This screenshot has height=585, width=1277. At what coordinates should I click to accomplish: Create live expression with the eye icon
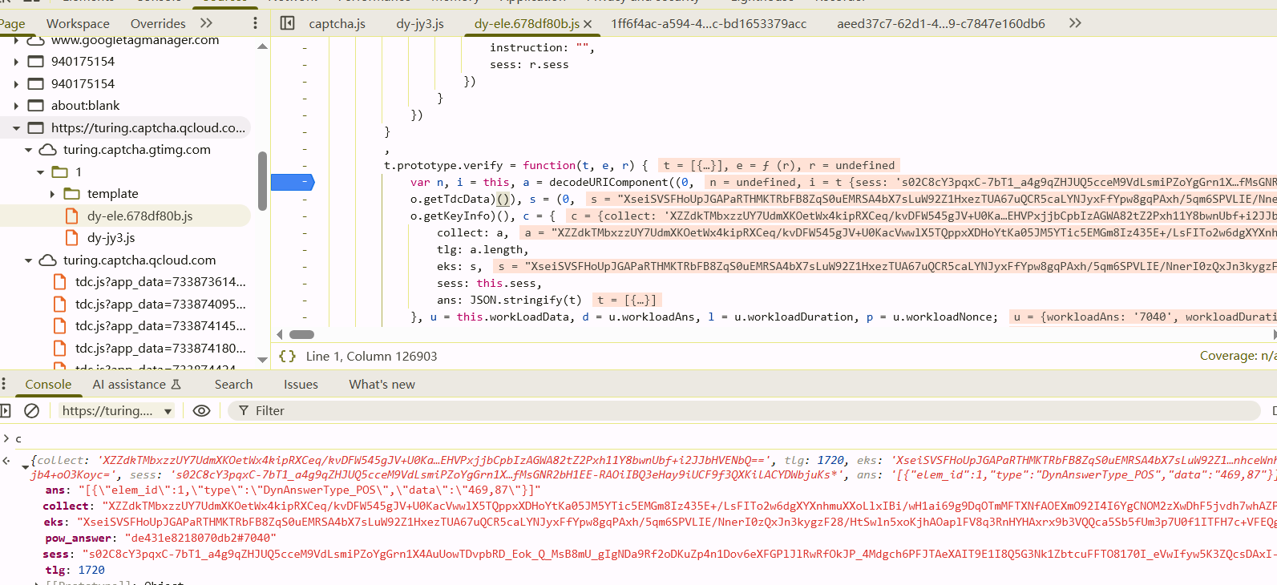202,411
